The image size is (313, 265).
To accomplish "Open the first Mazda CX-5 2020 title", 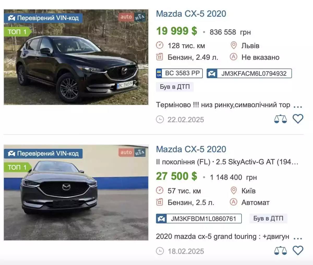I will pos(191,14).
